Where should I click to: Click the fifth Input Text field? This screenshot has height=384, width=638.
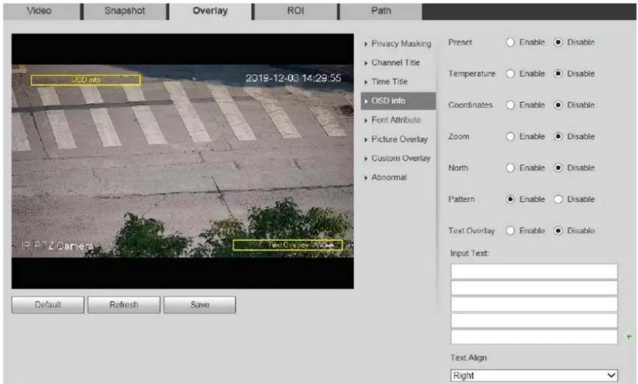tap(534, 336)
